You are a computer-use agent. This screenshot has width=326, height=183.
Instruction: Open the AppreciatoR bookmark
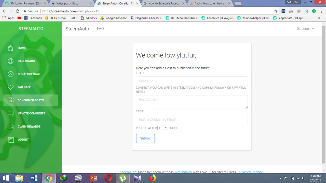tap(289, 18)
